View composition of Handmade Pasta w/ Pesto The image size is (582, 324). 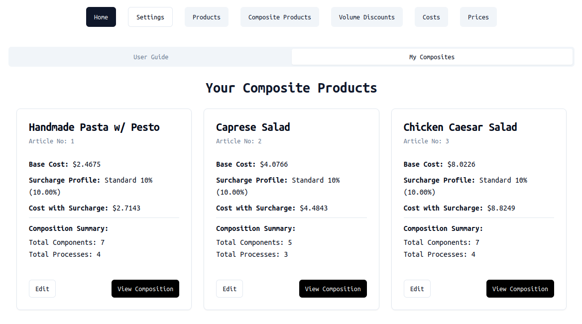[145, 289]
